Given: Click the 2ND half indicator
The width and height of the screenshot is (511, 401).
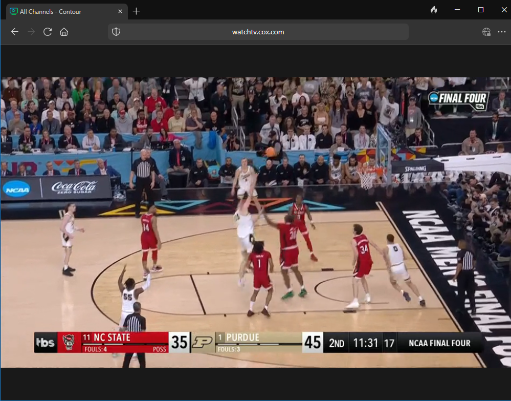Looking at the screenshot, I should point(337,343).
